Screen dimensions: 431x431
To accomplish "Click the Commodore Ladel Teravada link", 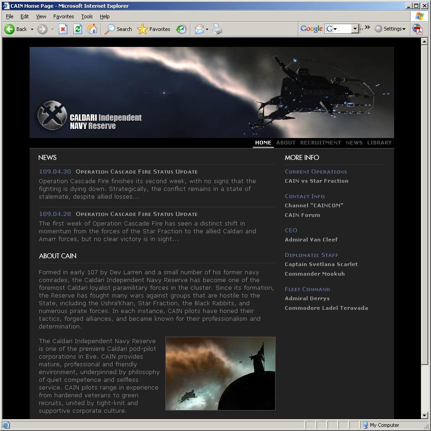I will 326,308.
